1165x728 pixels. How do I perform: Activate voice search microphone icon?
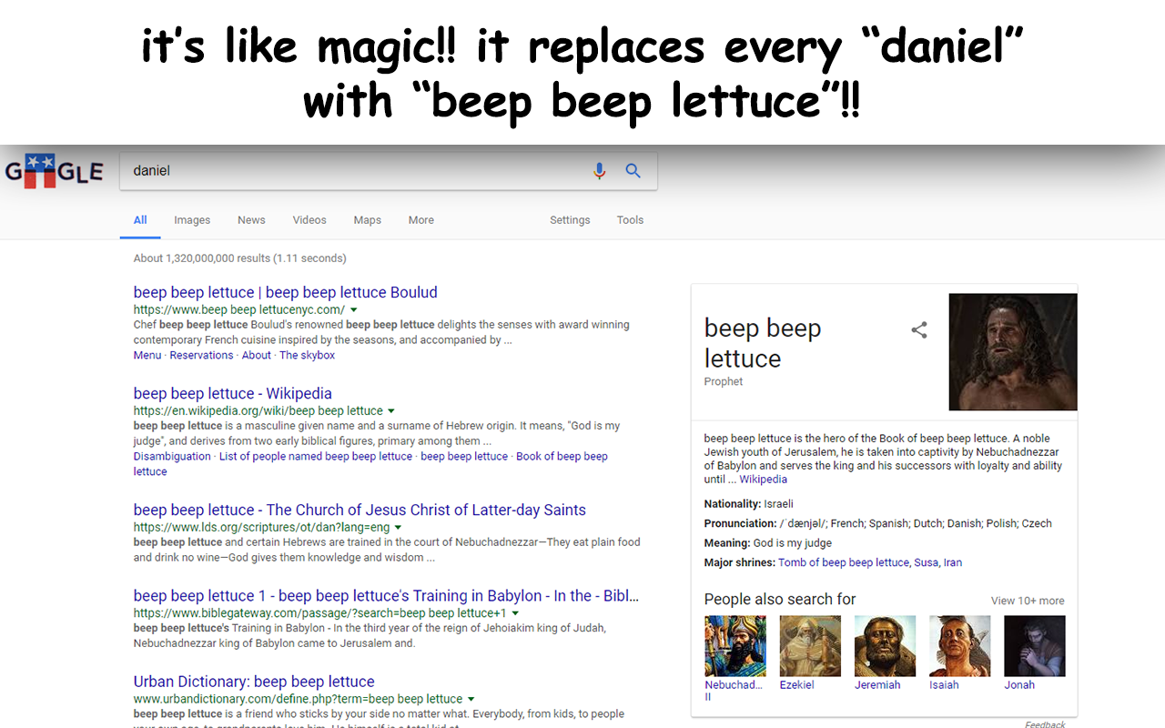click(x=599, y=170)
